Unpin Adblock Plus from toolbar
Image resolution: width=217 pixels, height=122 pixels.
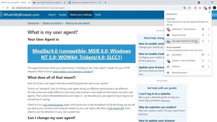(203, 29)
